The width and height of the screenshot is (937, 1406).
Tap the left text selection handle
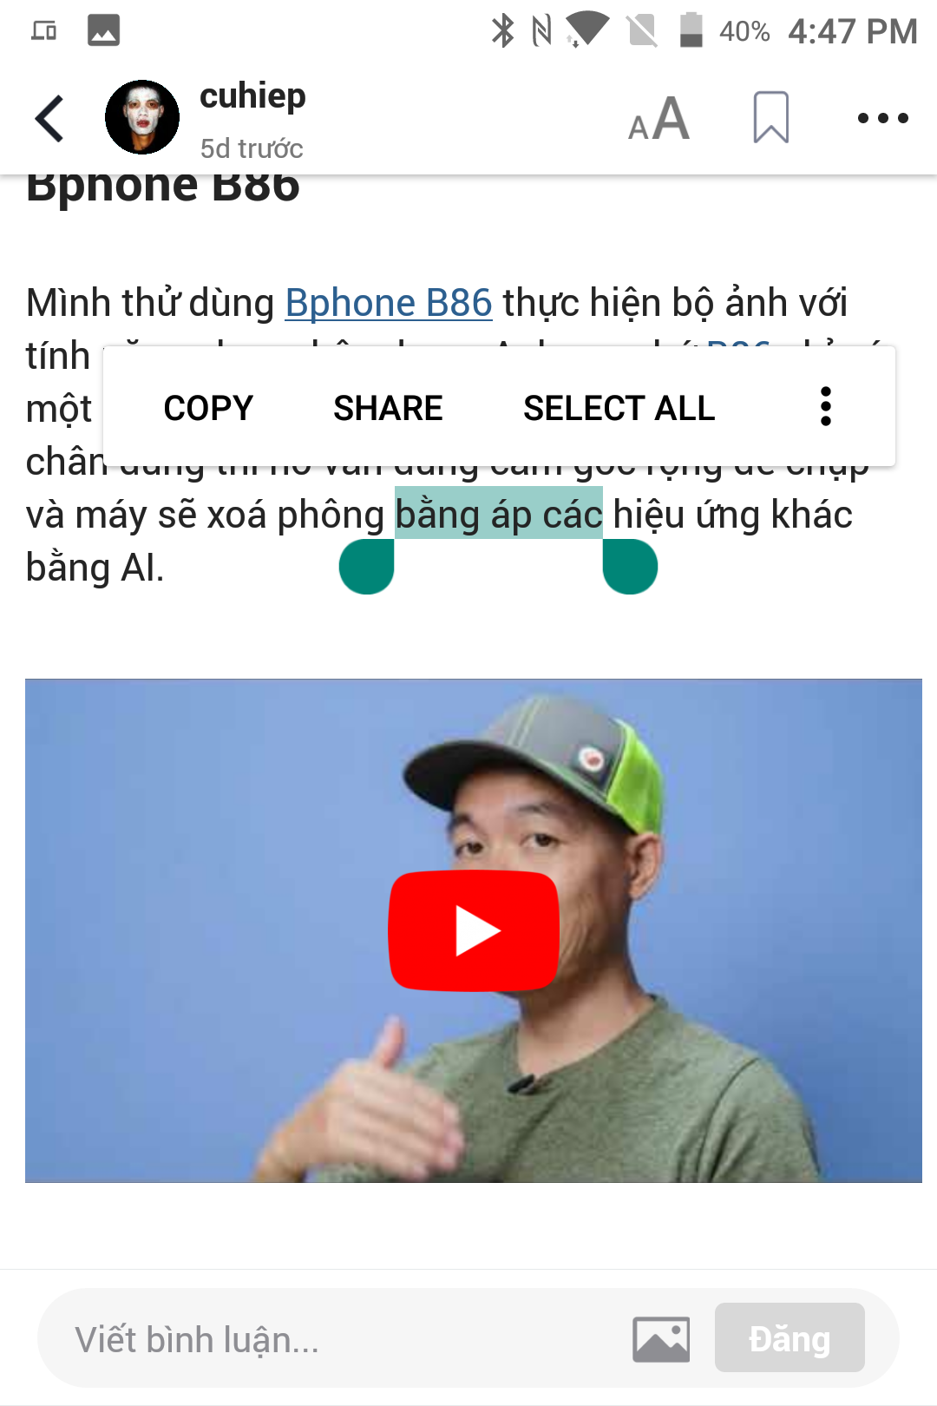click(367, 567)
